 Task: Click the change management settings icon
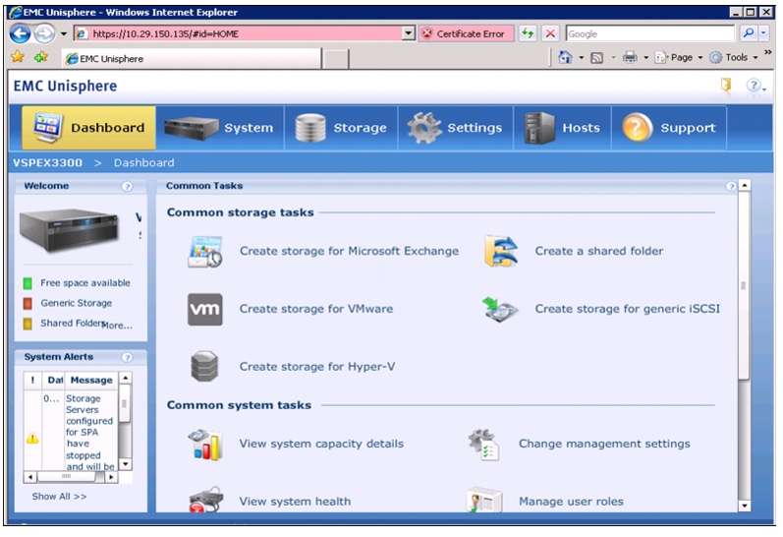(x=484, y=445)
